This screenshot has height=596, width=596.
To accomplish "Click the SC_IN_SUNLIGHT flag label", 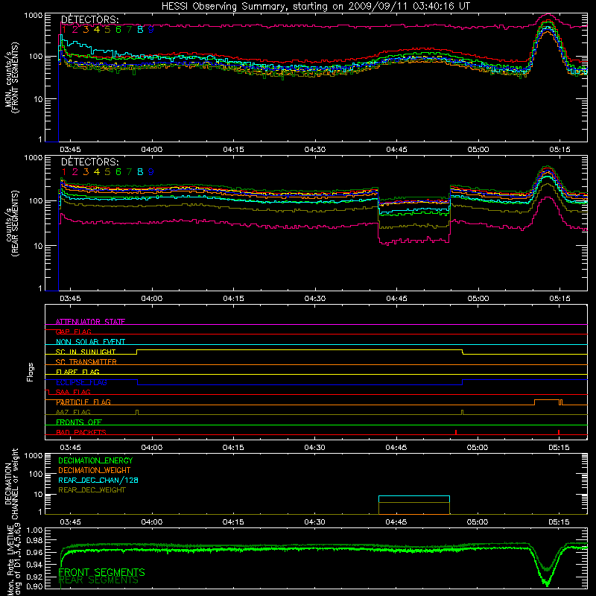I will 86,352.
